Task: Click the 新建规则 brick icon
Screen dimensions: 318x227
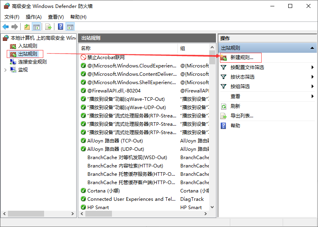Action: click(x=224, y=58)
